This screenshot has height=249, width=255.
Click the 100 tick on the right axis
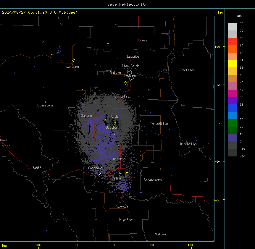pos(217,47)
